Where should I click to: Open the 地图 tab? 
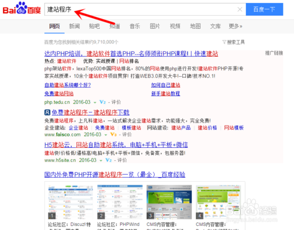click(195, 26)
